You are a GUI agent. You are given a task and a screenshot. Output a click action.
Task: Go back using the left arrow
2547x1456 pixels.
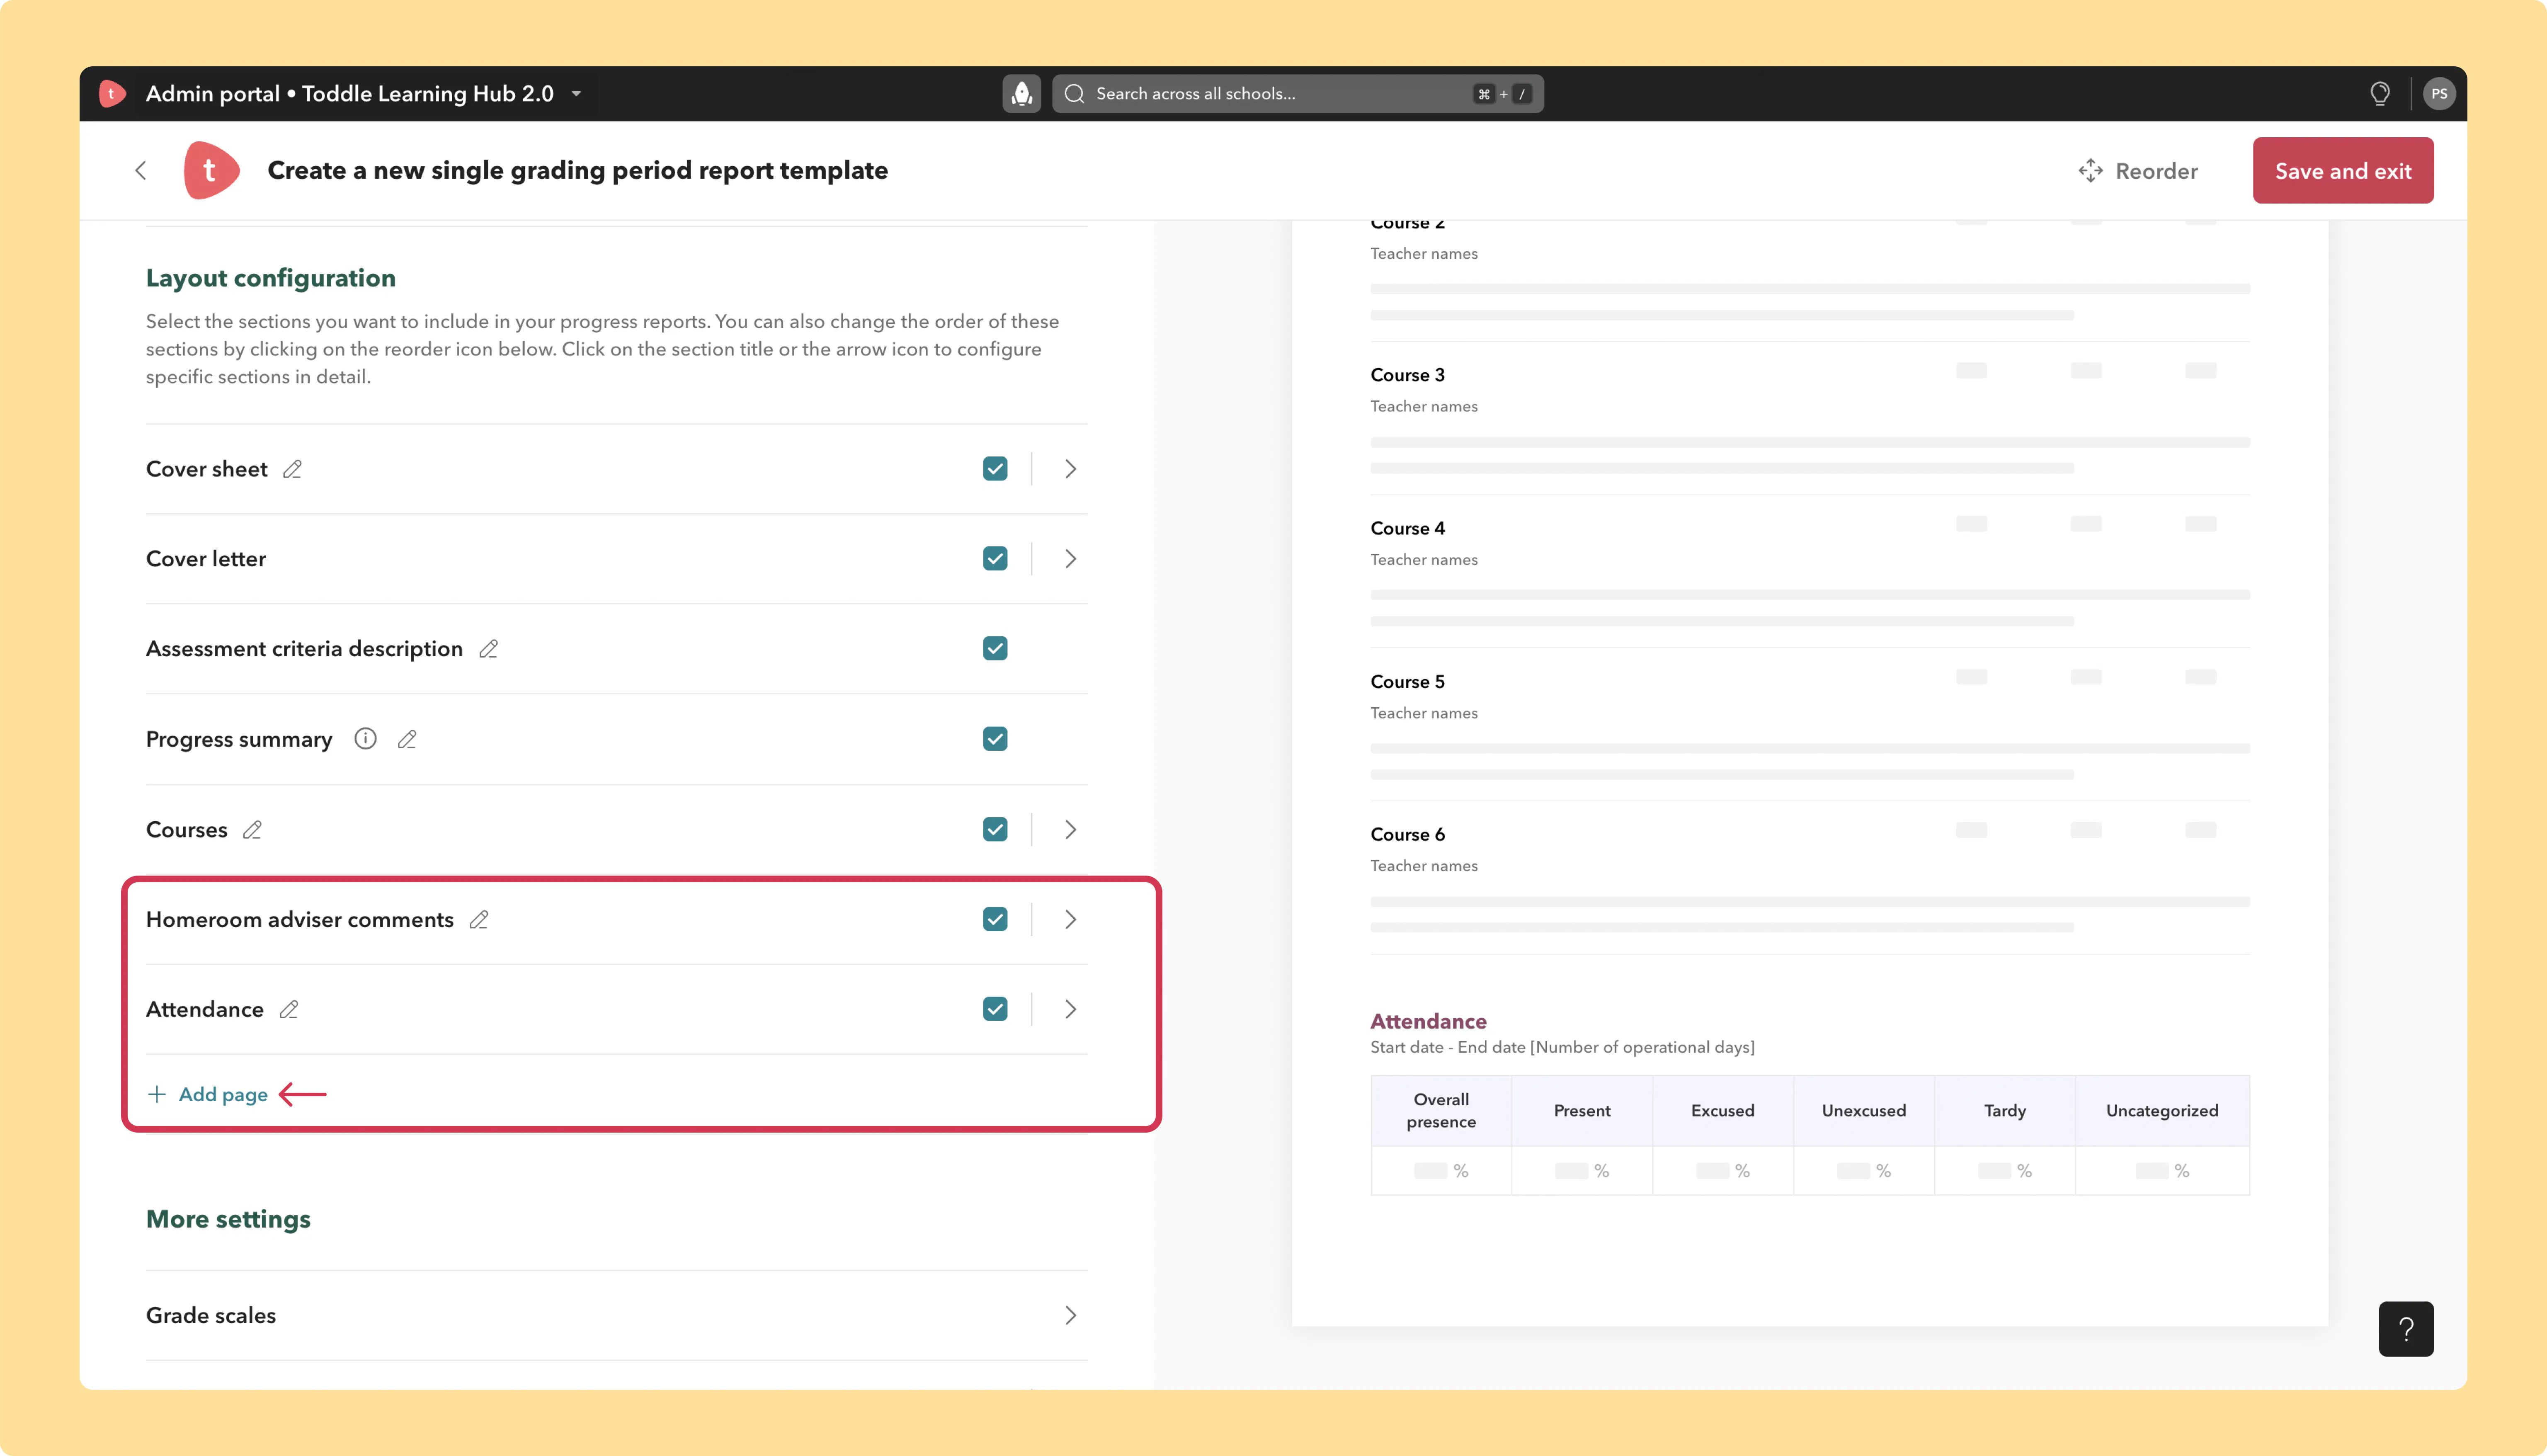coord(141,171)
